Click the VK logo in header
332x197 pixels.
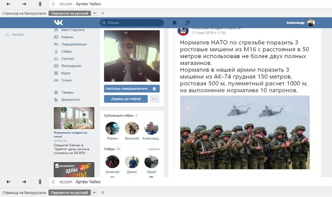point(58,23)
